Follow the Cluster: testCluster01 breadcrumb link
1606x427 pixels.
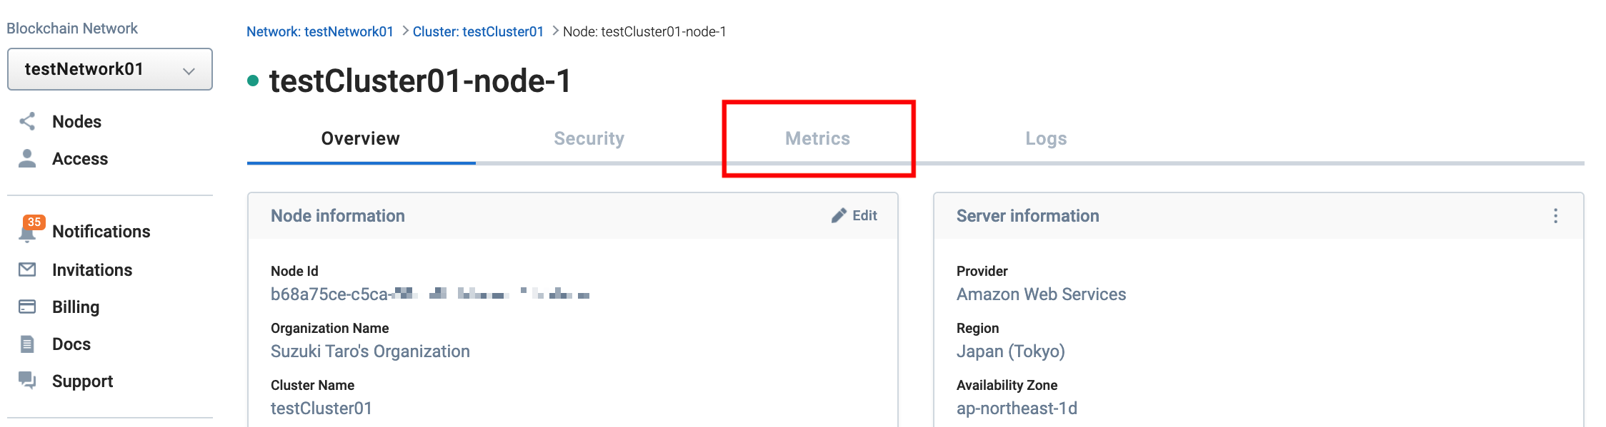(x=478, y=31)
